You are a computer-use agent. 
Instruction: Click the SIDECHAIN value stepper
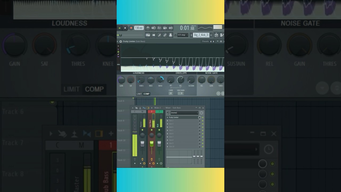pyautogui.click(x=181, y=93)
